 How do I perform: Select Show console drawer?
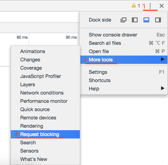(x=113, y=35)
